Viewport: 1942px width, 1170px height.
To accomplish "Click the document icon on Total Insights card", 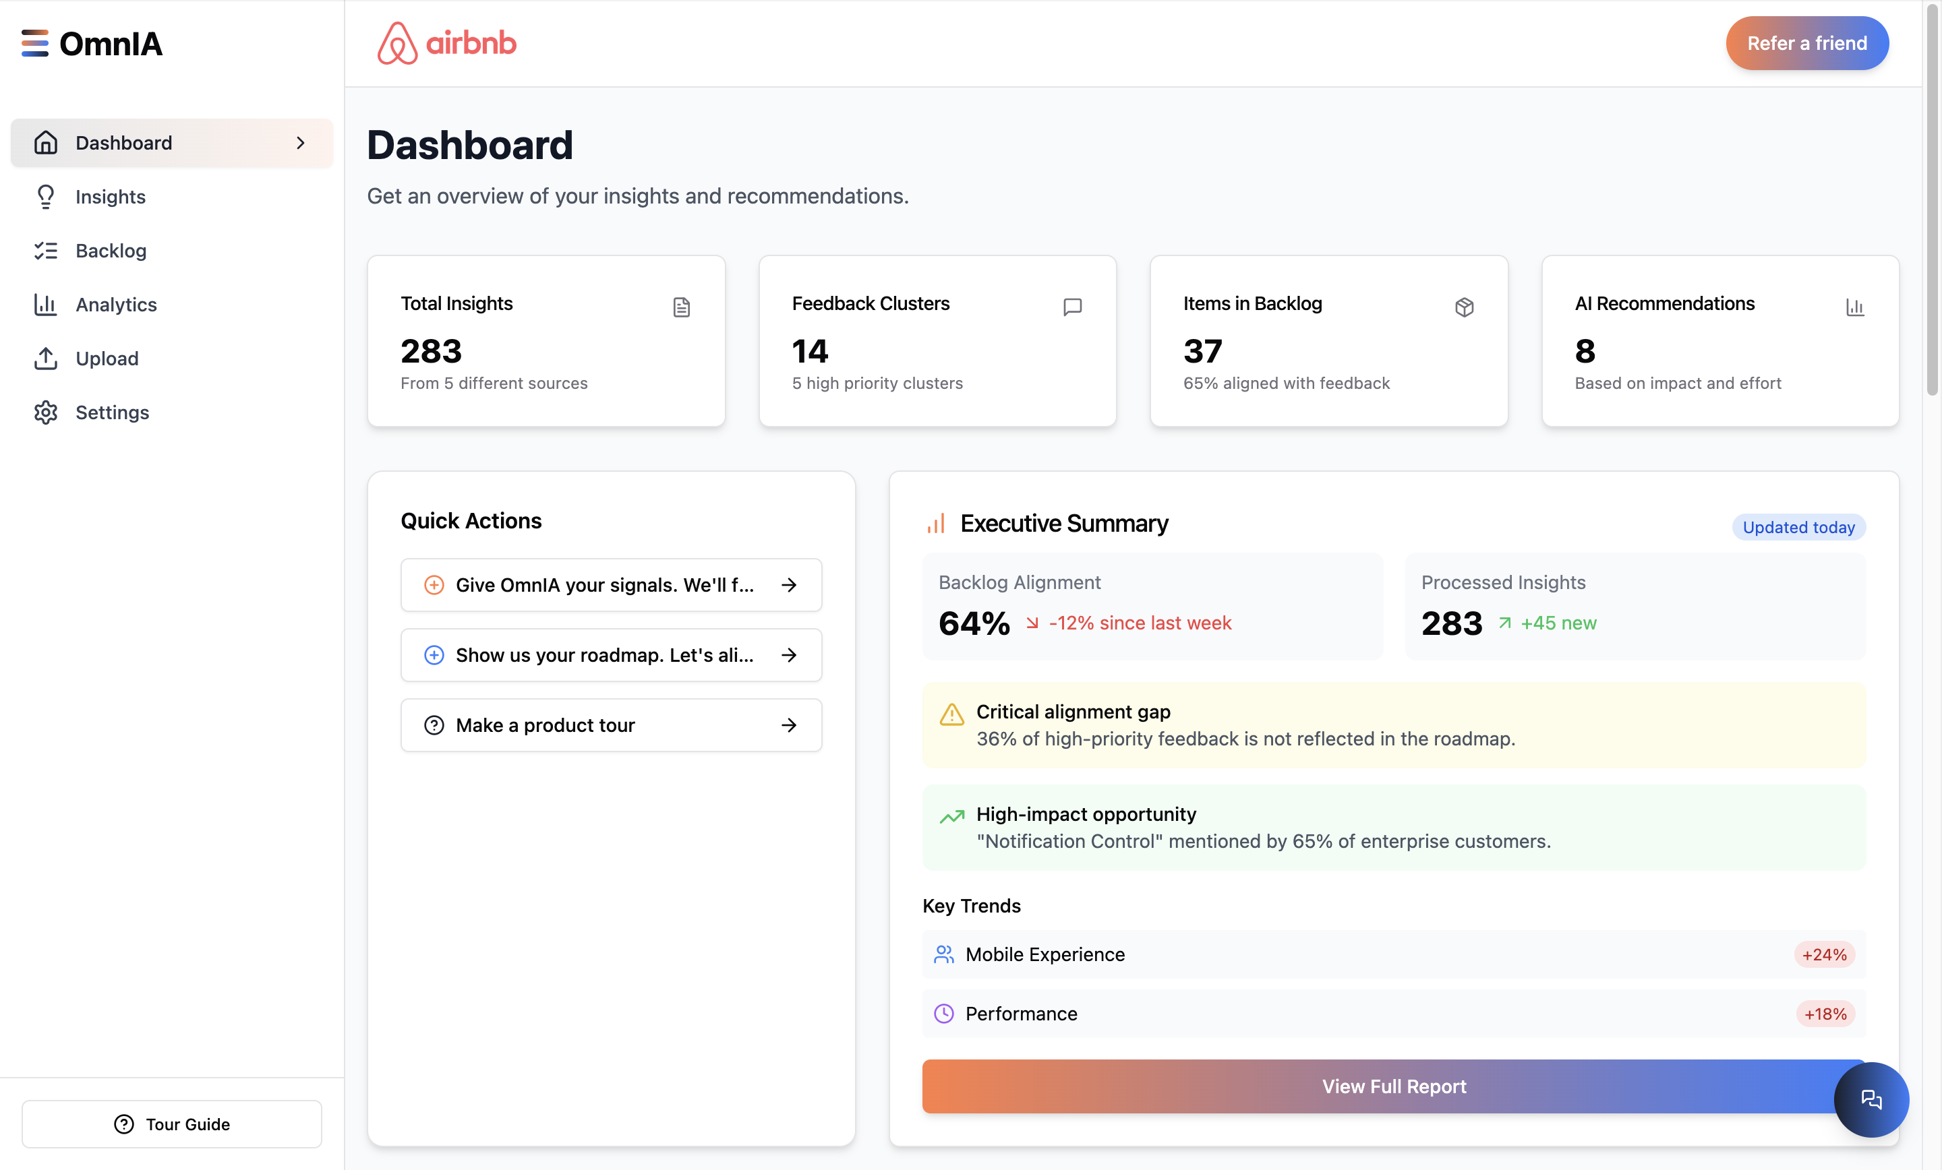I will point(681,307).
